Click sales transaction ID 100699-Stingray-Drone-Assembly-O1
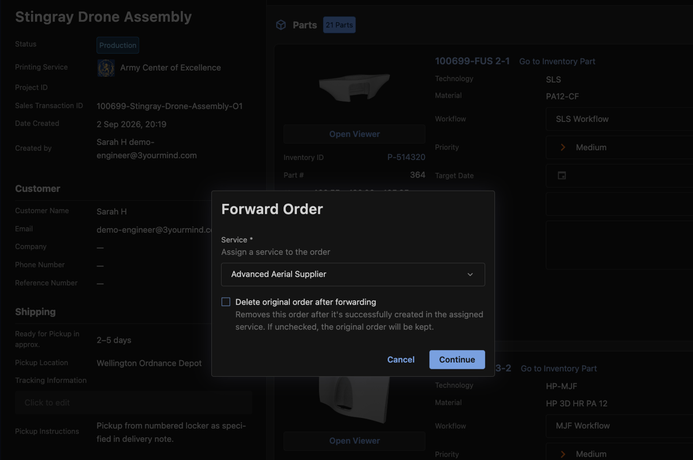693x460 pixels. [x=170, y=106]
